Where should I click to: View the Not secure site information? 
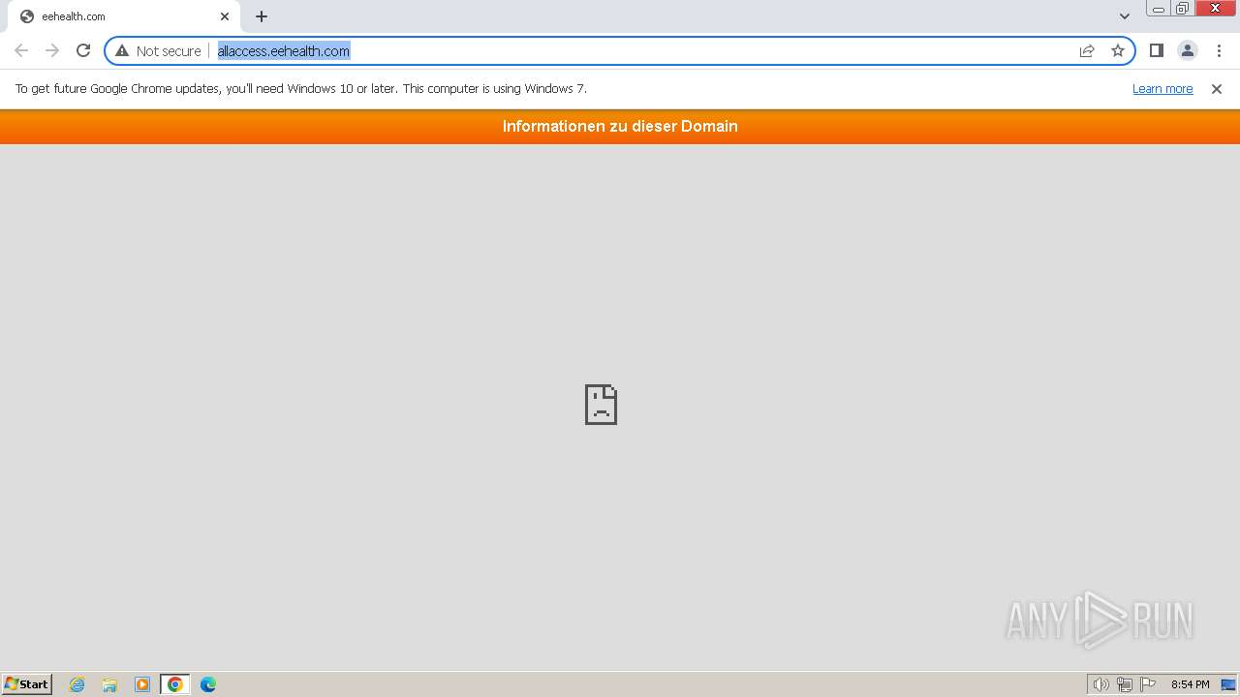pyautogui.click(x=158, y=50)
